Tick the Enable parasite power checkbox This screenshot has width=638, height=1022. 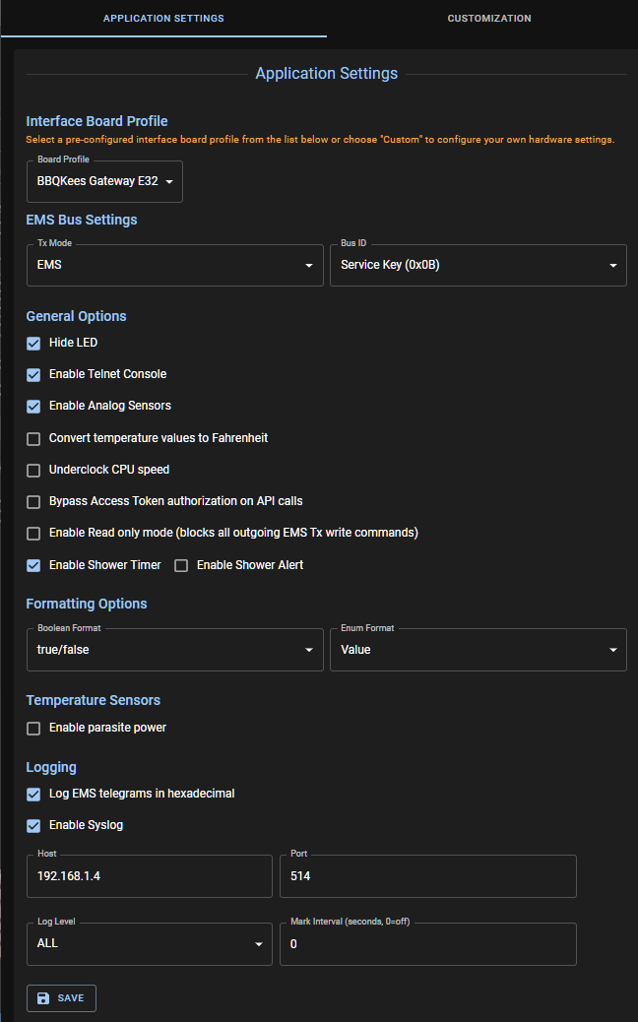33,729
